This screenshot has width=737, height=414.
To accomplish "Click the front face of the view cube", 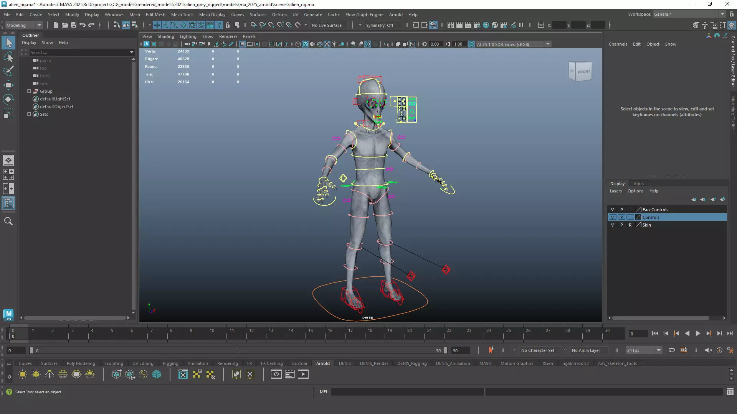I will coord(583,72).
